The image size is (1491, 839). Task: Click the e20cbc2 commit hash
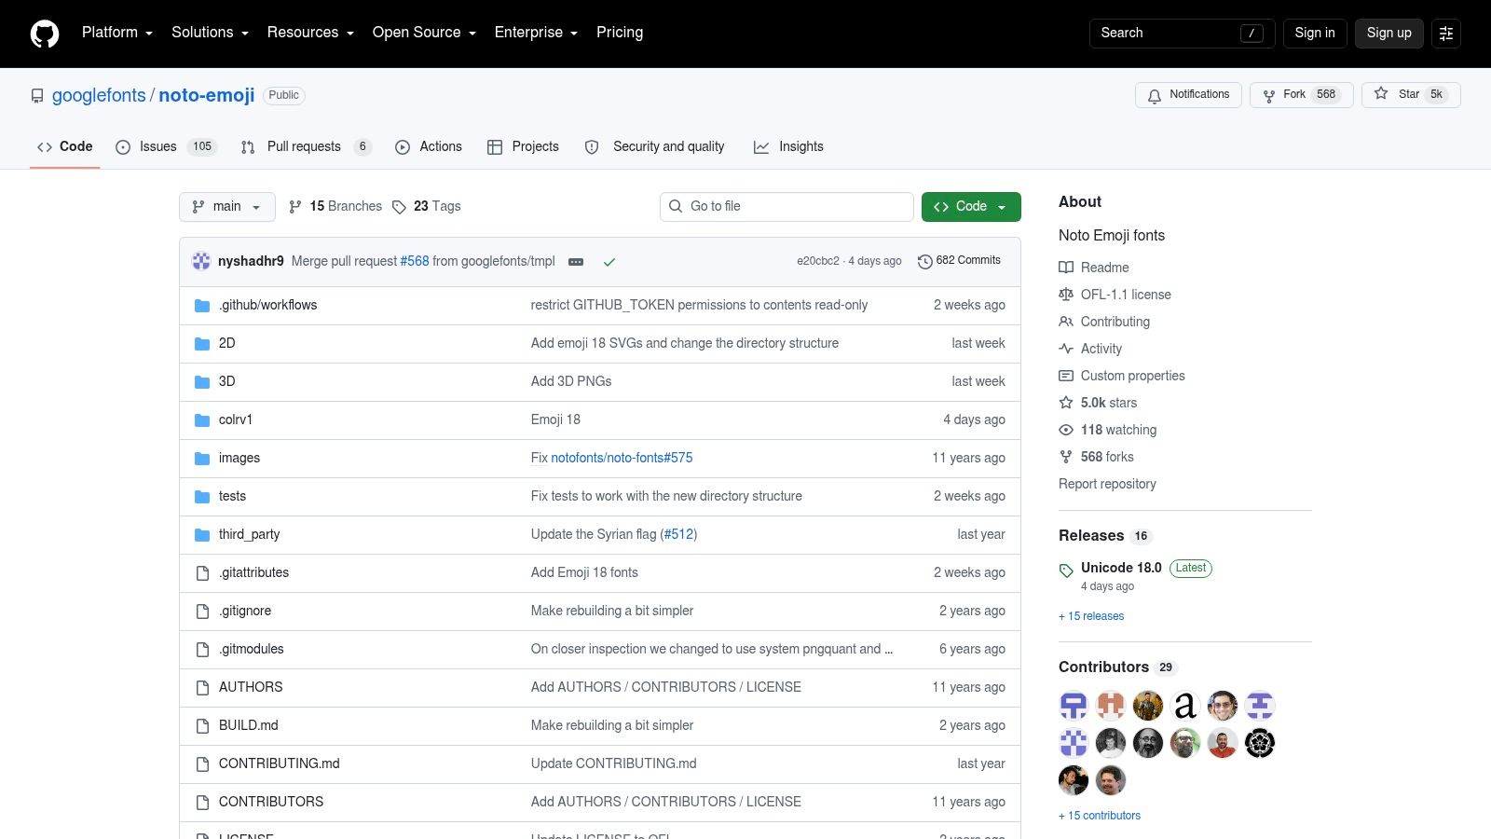[x=818, y=262]
